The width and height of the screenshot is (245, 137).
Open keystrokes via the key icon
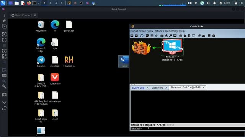[x=170, y=36]
